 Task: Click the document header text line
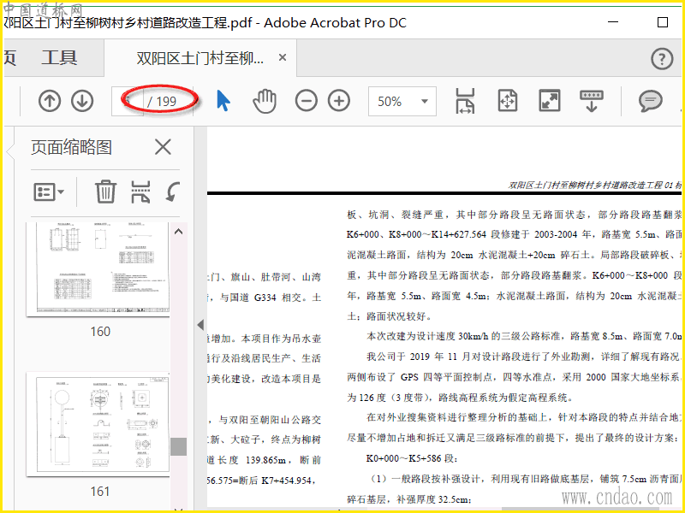595,186
